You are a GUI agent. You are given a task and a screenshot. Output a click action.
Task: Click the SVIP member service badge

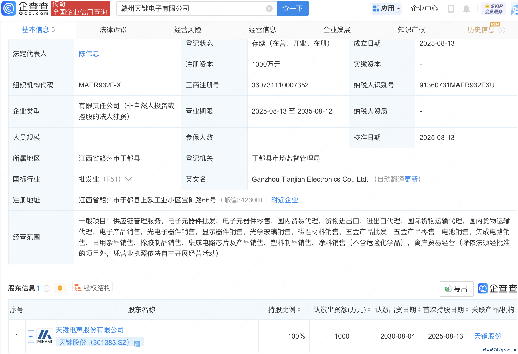coord(494,9)
